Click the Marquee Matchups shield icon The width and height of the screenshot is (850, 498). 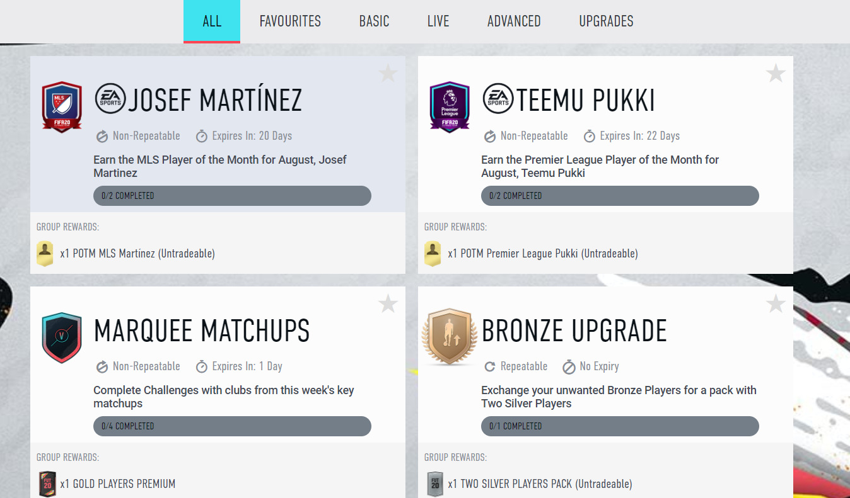(x=62, y=337)
